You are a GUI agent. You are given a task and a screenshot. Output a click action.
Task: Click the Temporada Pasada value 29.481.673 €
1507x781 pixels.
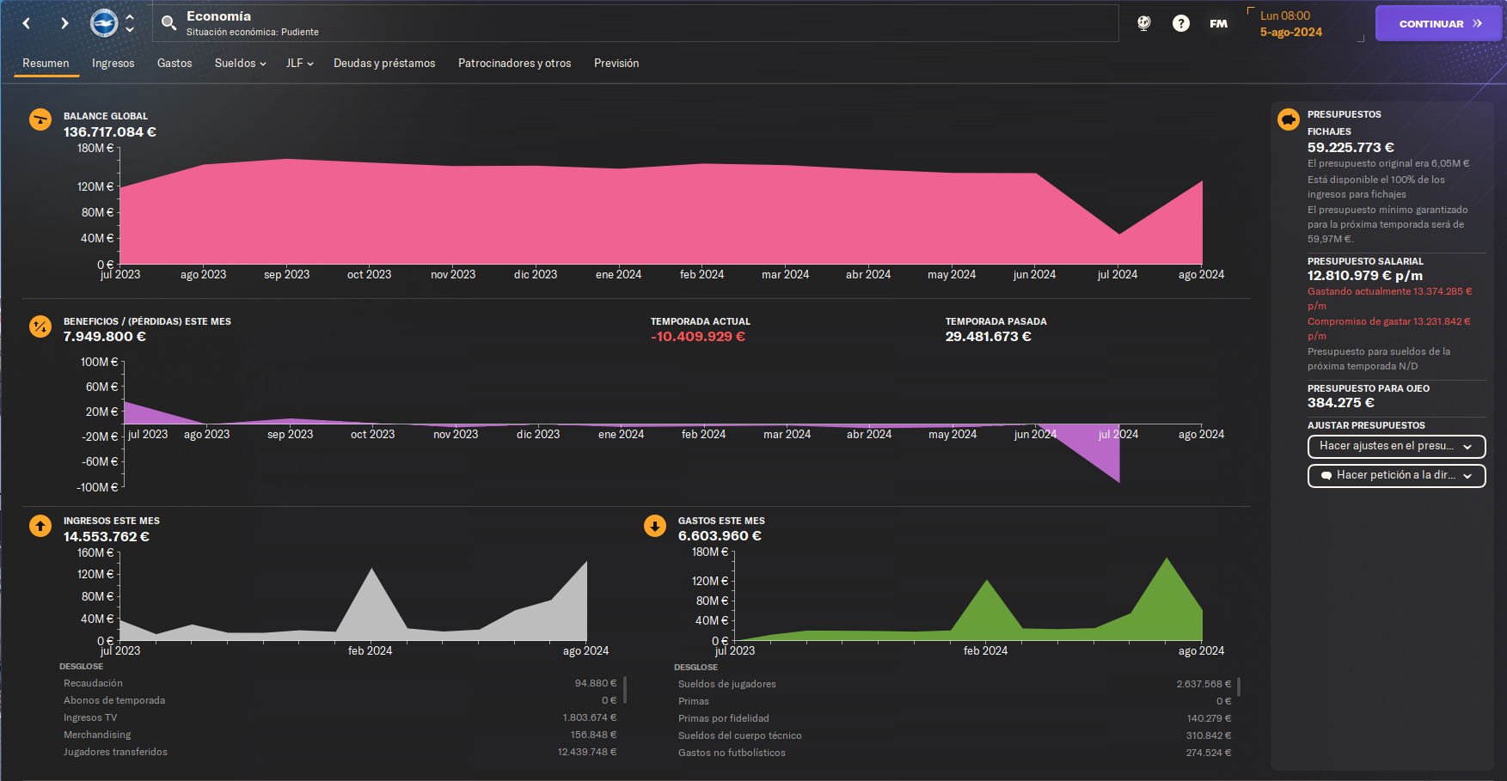tap(989, 337)
